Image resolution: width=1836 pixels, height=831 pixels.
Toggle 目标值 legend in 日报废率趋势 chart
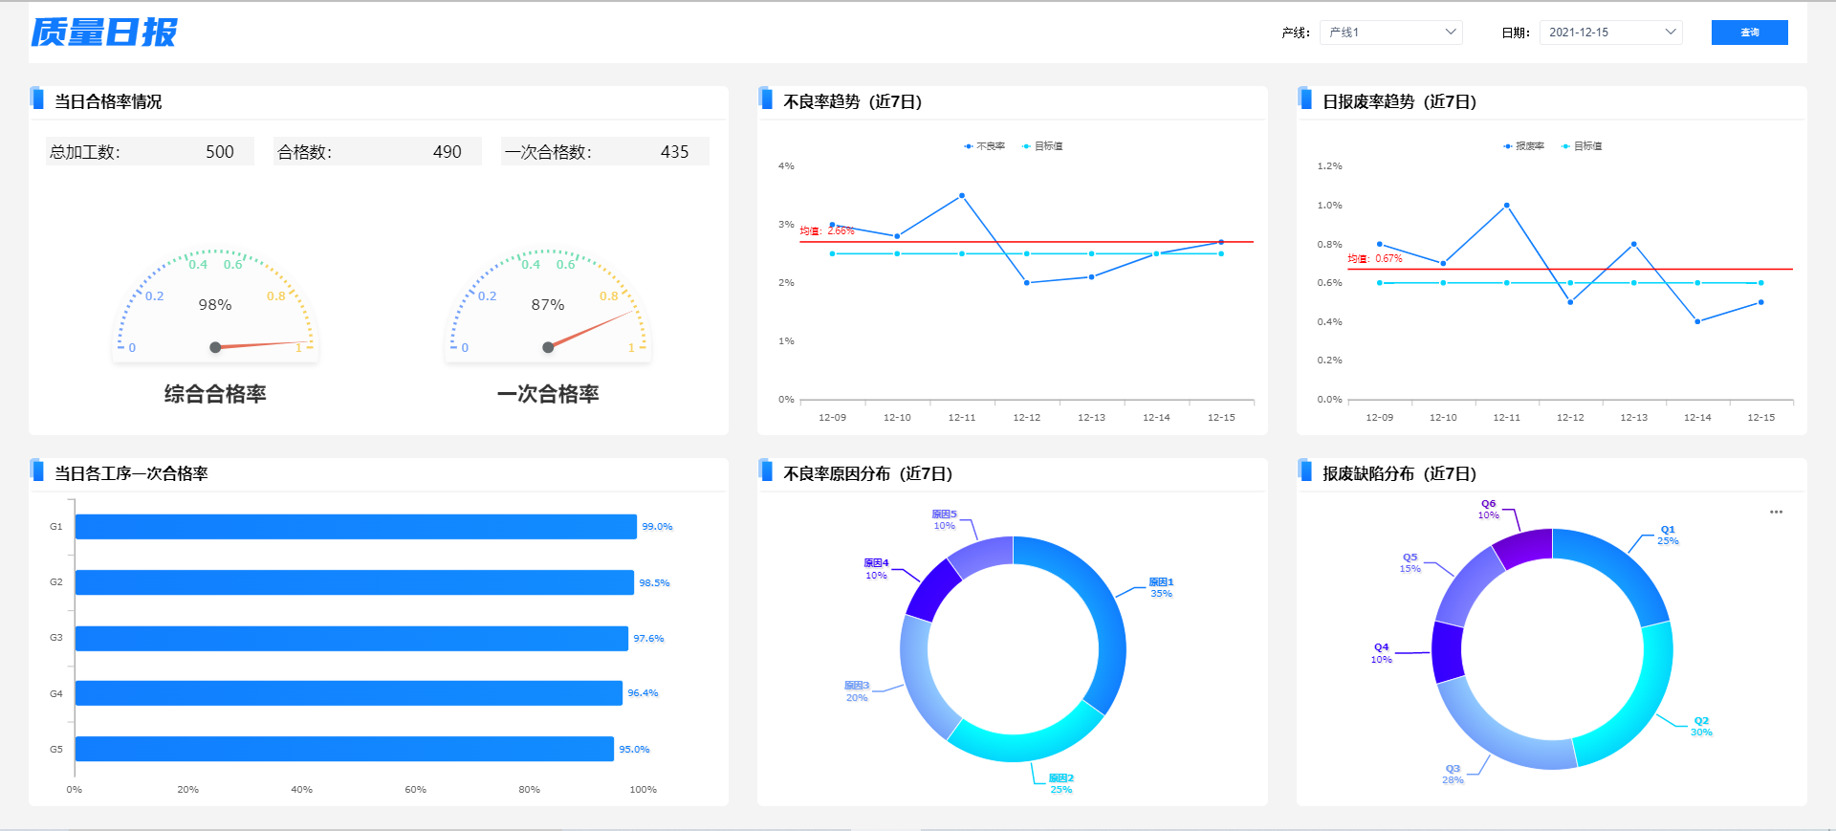click(1582, 146)
